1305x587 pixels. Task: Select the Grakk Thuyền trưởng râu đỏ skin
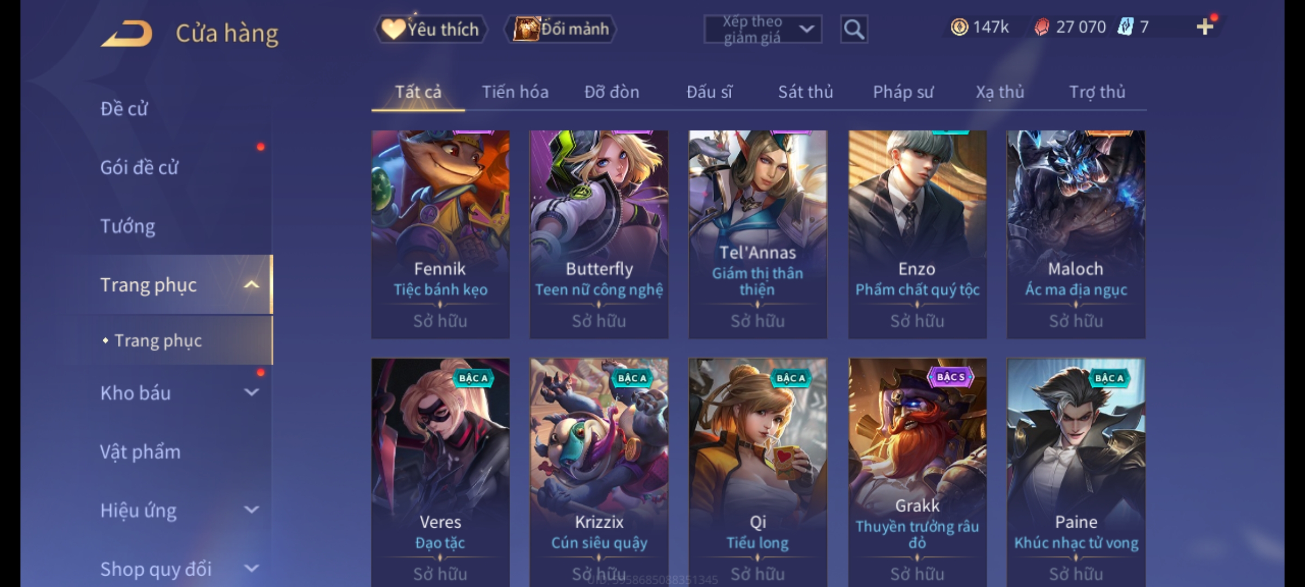[x=917, y=472]
